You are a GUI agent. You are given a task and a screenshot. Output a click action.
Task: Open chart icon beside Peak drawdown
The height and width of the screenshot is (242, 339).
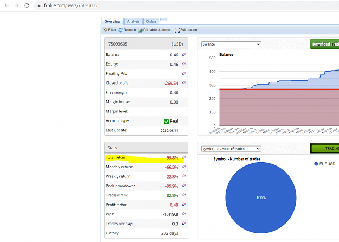pyautogui.click(x=184, y=186)
